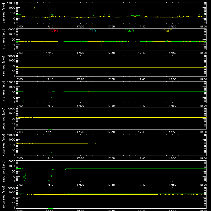This screenshot has width=211, height=211.
Task: Click the red SVTO station label
Action: point(54,31)
